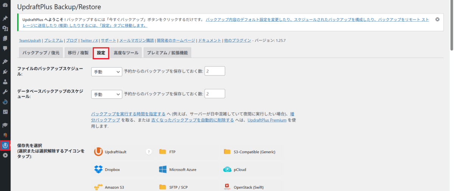Switch to バックアップ / 復元 tab
The width and height of the screenshot is (454, 191).
click(41, 53)
